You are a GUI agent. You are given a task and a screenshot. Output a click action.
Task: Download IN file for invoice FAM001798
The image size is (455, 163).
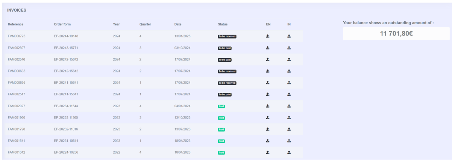(289, 129)
